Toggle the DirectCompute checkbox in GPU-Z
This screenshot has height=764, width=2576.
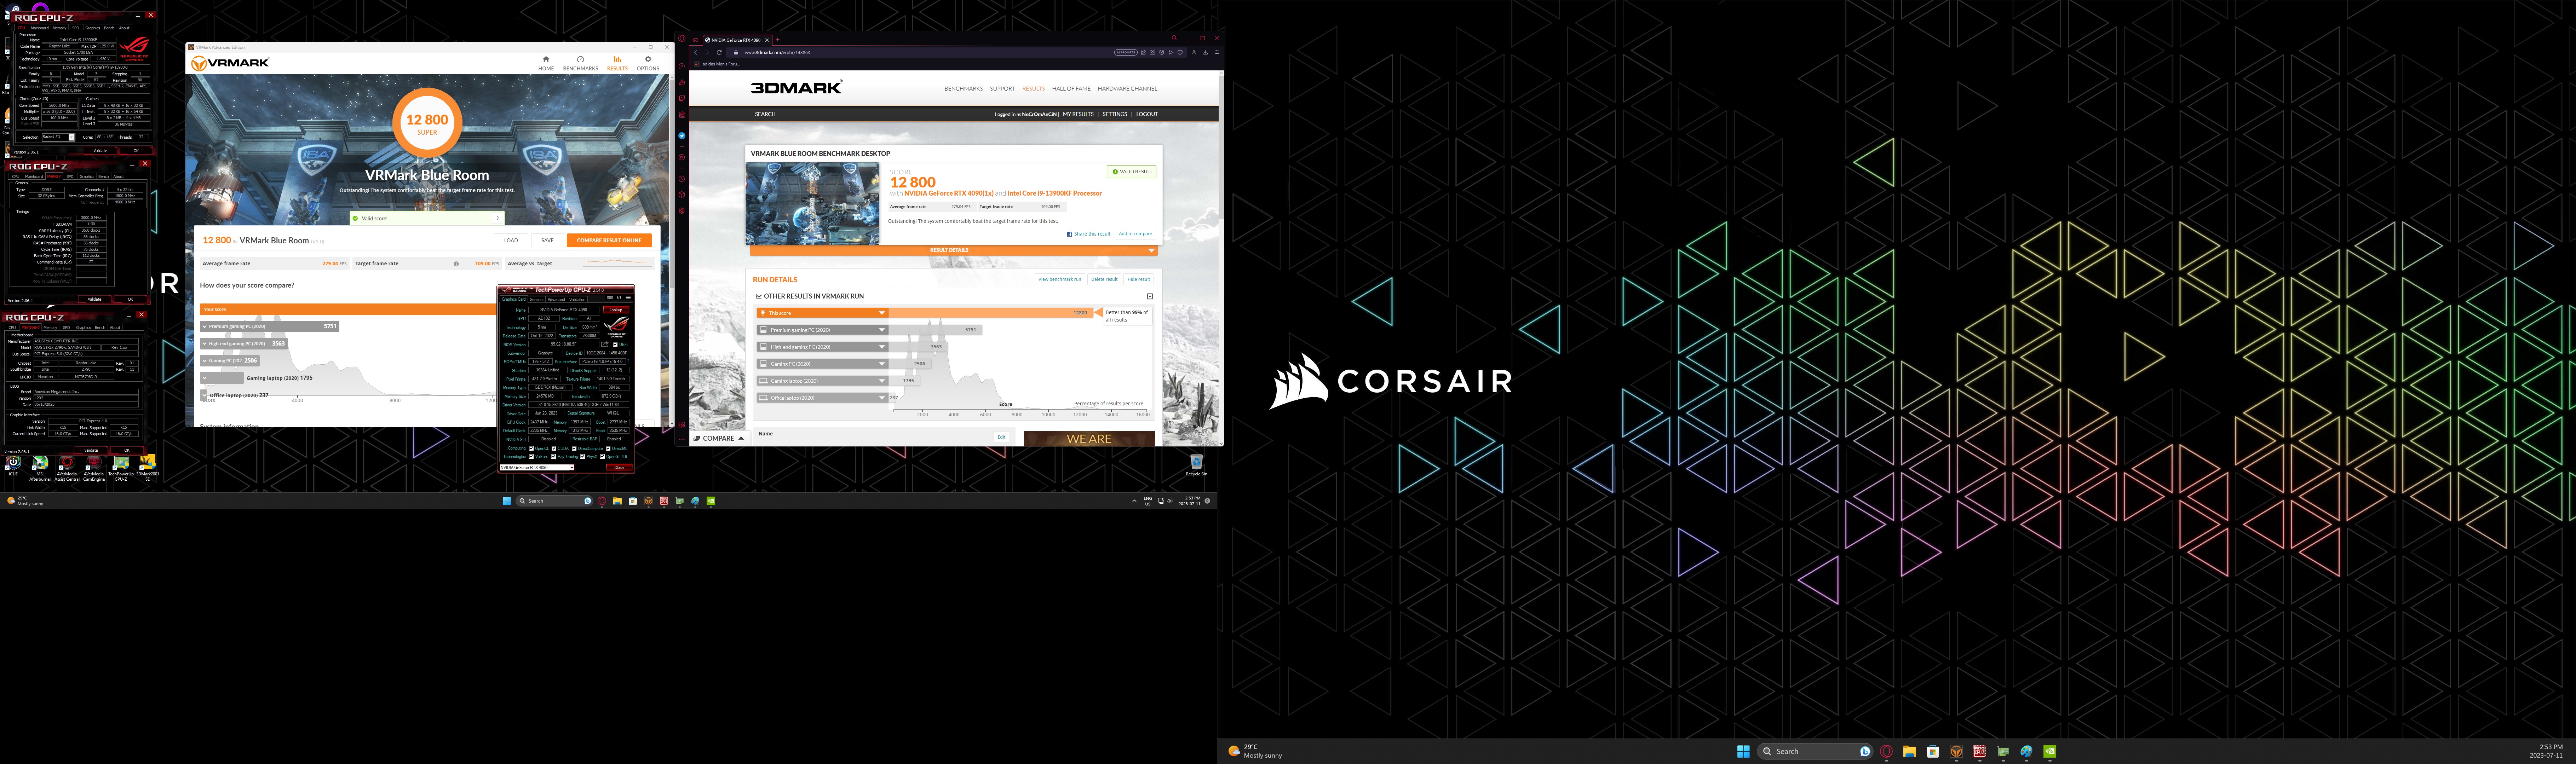coord(574,449)
